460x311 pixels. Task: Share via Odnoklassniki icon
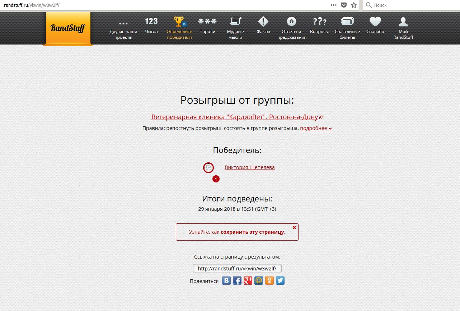pyautogui.click(x=269, y=280)
